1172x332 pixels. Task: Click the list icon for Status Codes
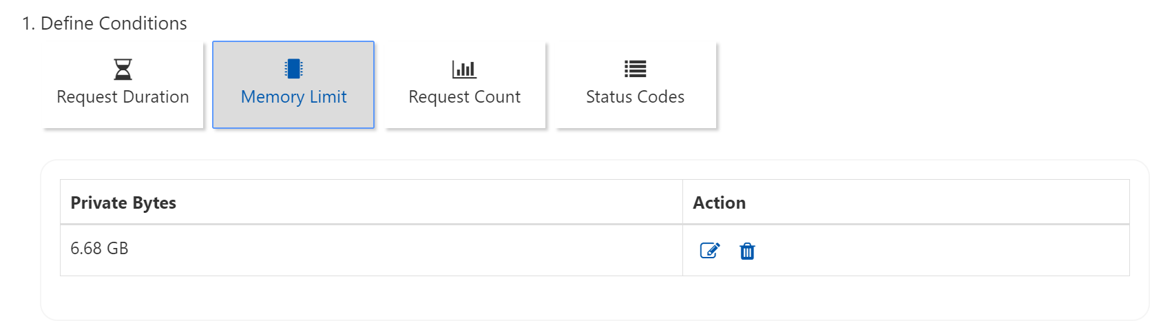pyautogui.click(x=635, y=69)
